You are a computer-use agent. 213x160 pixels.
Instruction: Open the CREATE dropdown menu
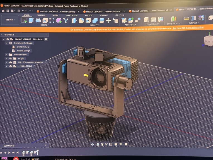coord(44,25)
